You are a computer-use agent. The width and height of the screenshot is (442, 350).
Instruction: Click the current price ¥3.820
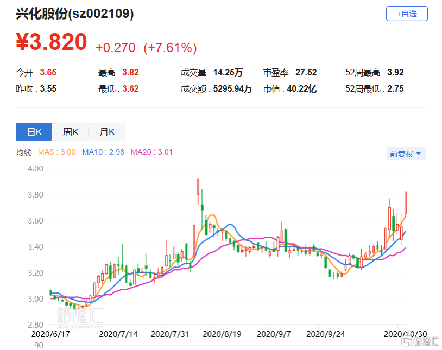51,42
